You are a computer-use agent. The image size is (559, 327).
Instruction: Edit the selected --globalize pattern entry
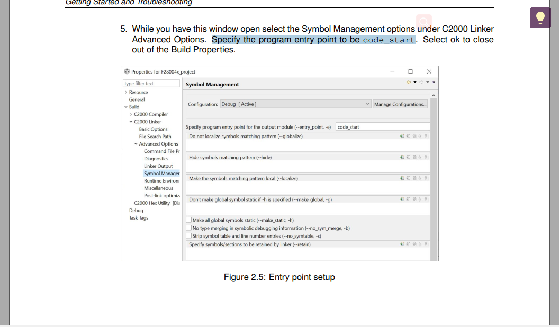[414, 136]
